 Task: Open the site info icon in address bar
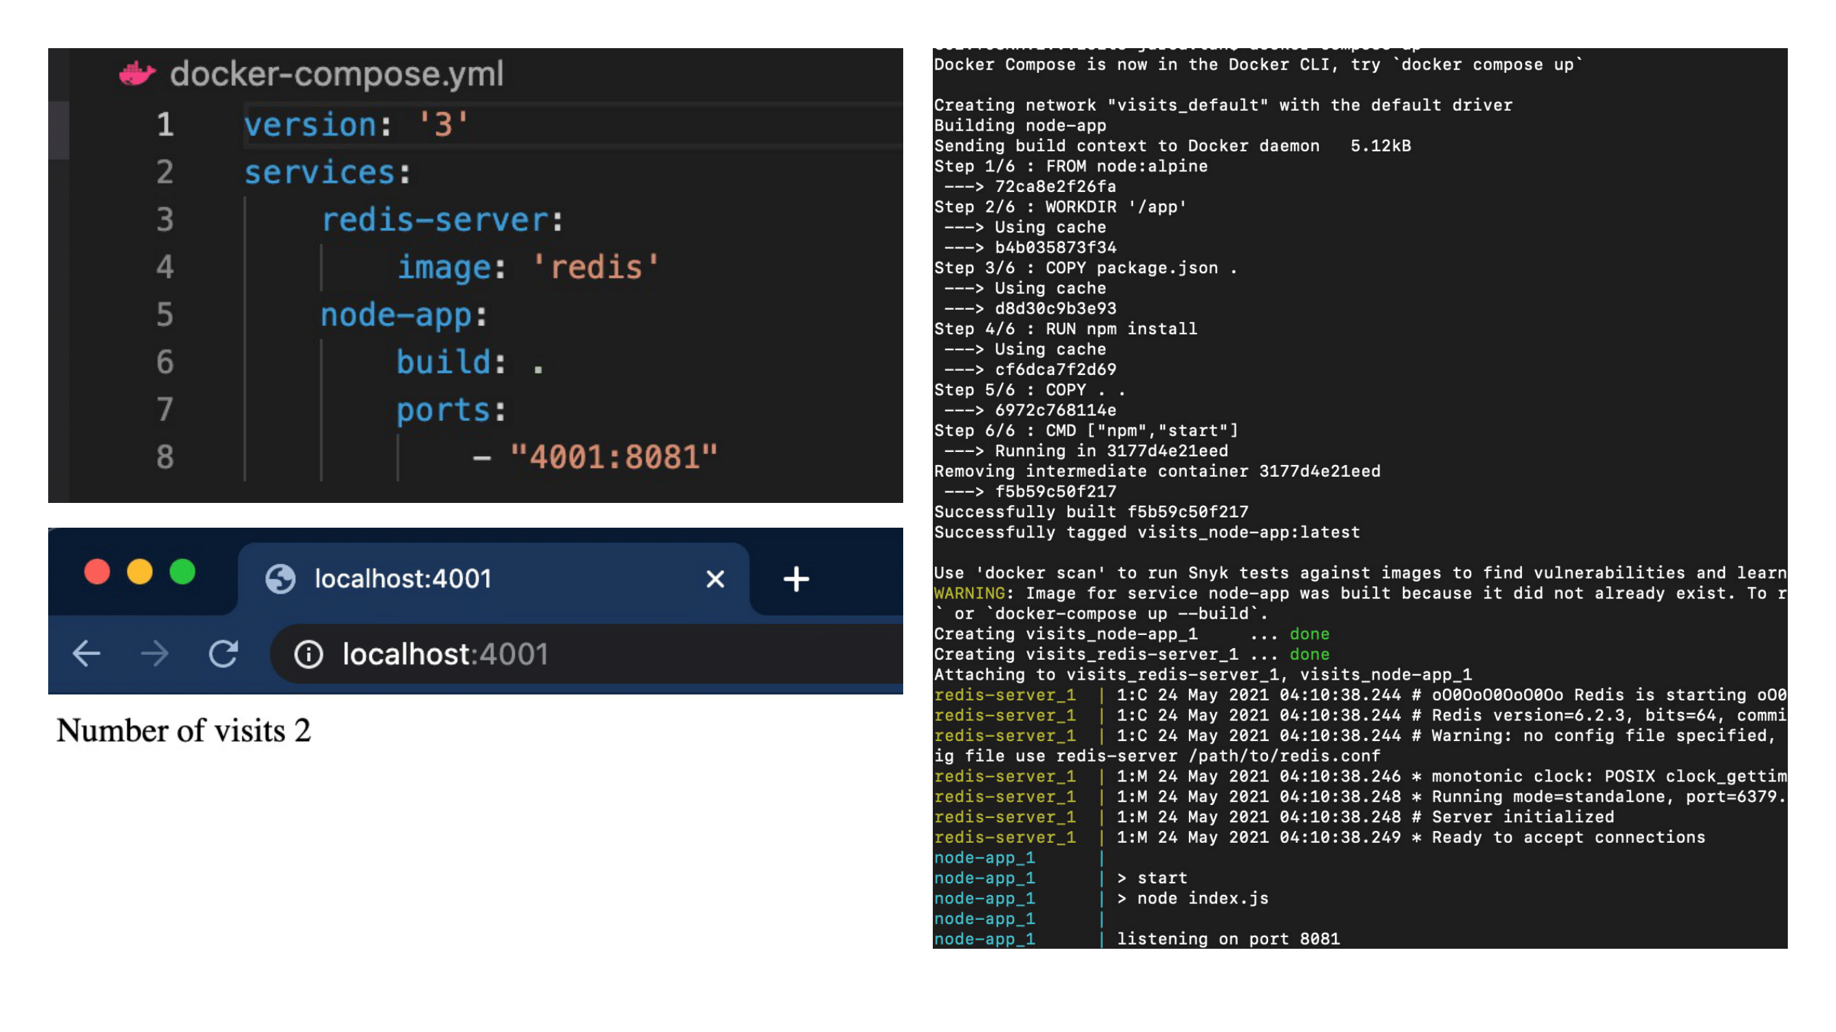tap(308, 654)
